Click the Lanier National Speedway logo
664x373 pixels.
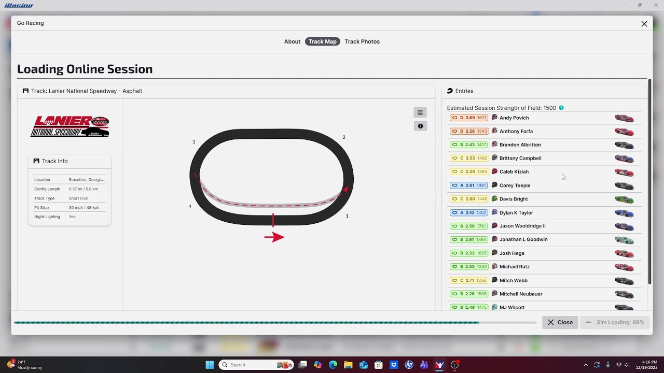point(70,126)
